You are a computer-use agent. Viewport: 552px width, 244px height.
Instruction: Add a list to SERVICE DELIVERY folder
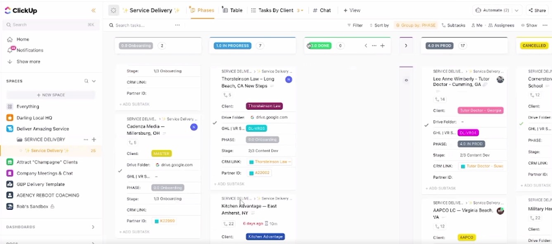click(x=94, y=139)
